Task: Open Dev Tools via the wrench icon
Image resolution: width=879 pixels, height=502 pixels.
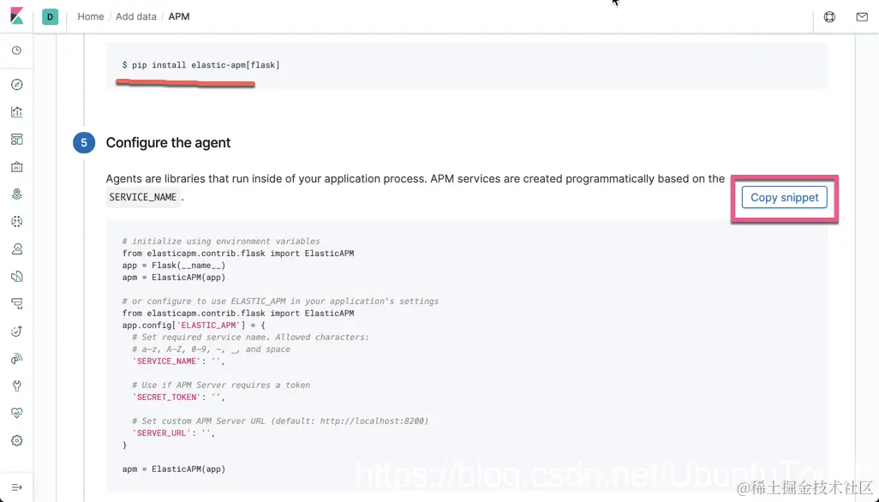Action: tap(17, 385)
